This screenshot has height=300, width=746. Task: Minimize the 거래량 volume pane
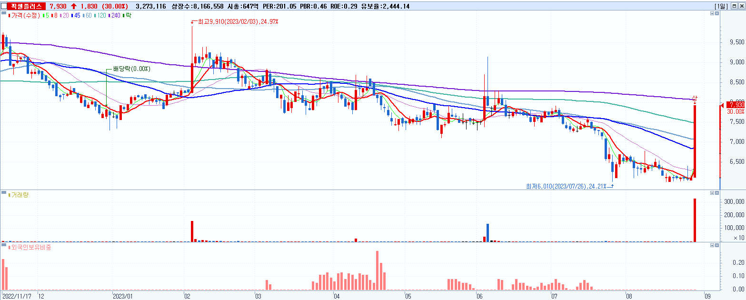coord(712,193)
